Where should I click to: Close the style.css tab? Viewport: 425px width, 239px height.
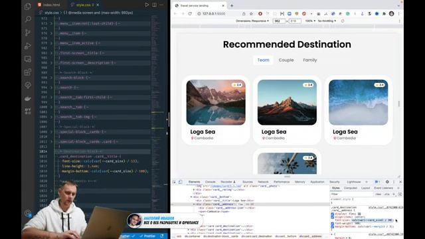98,5
